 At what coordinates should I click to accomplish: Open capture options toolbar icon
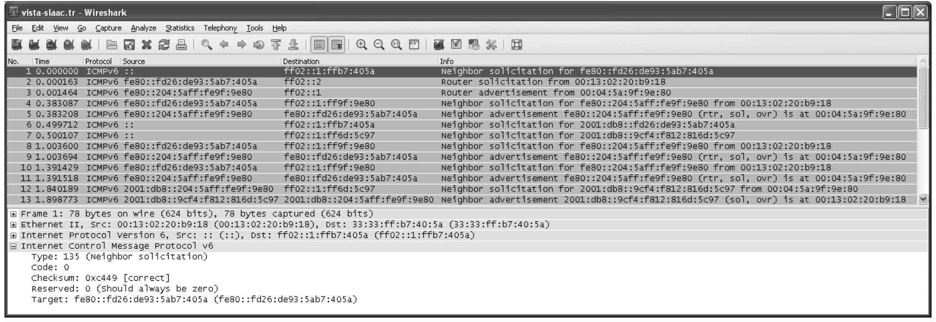tap(33, 45)
